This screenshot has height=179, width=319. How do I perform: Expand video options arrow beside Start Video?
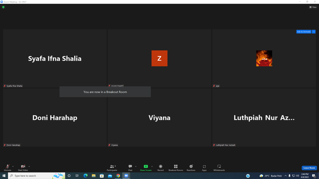[x=29, y=167]
